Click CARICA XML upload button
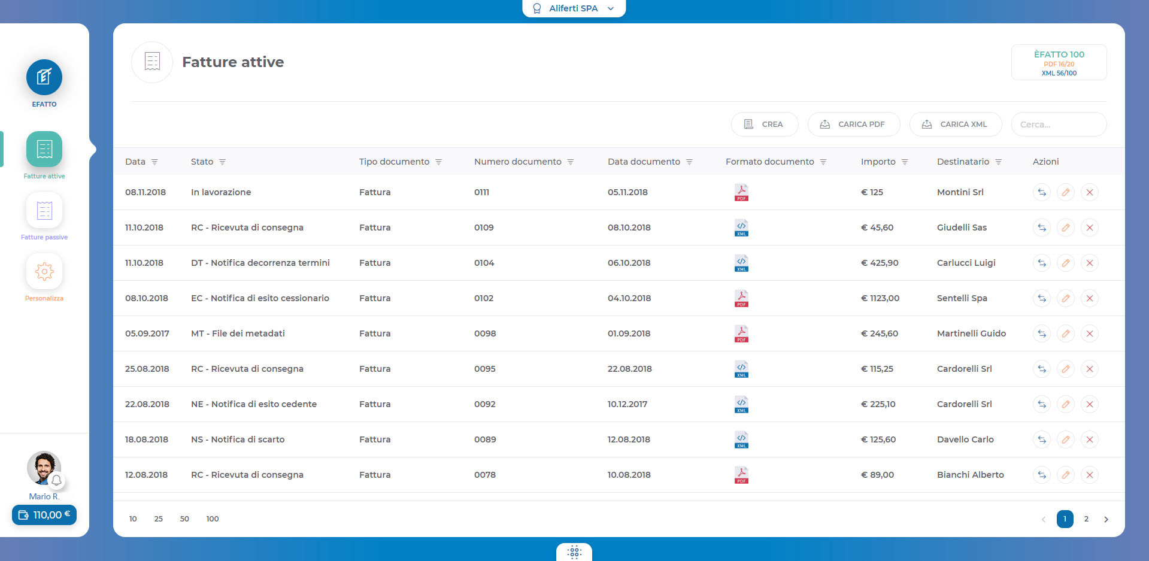This screenshot has height=561, width=1149. [x=956, y=125]
